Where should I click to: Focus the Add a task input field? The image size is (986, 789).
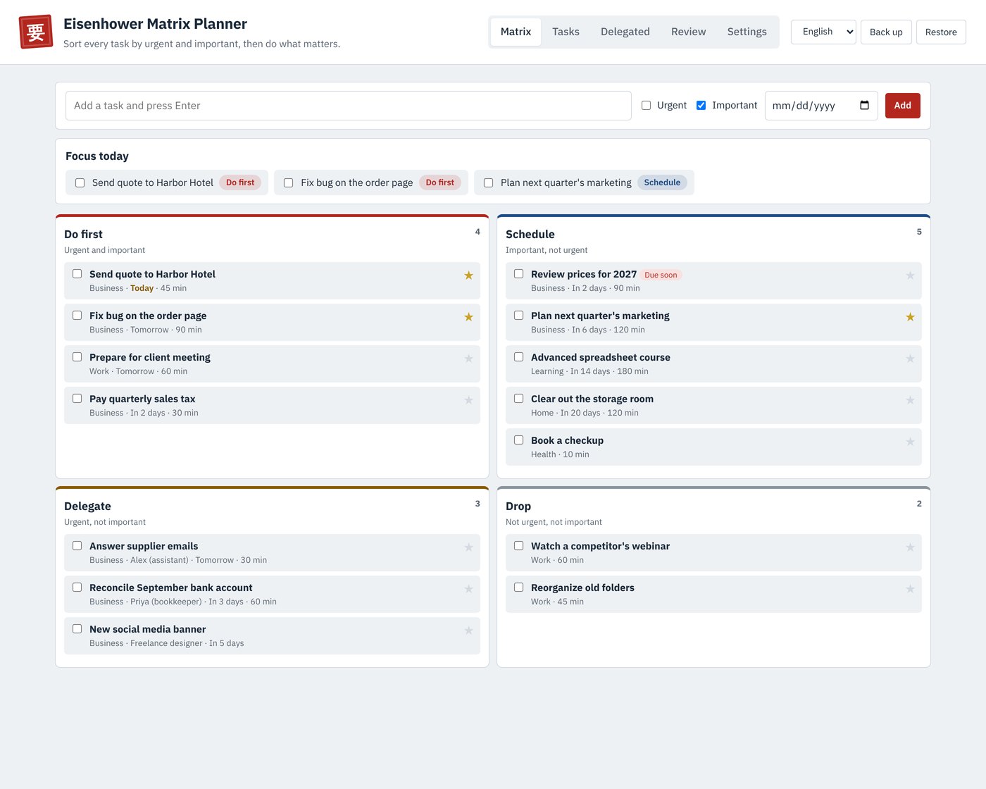click(x=349, y=106)
